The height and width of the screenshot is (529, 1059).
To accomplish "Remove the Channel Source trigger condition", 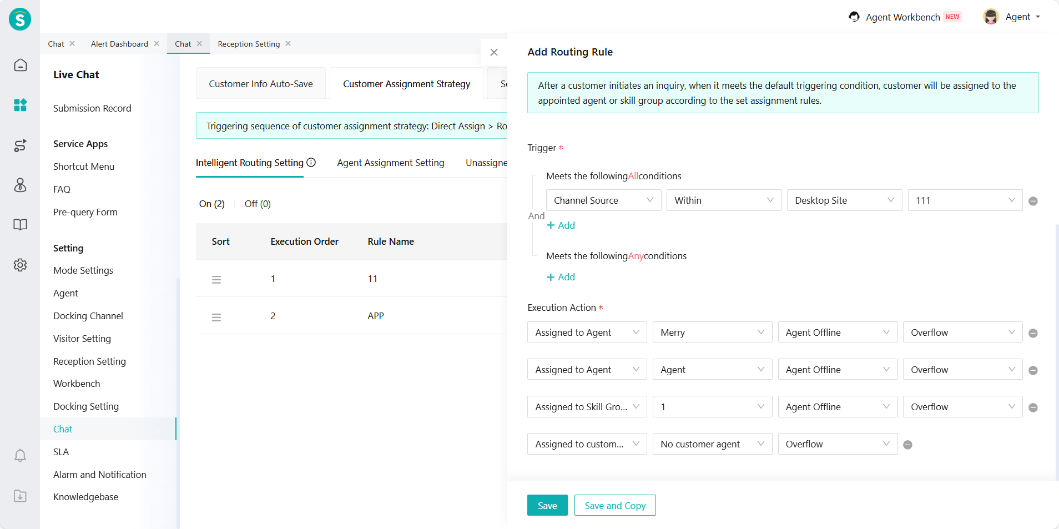I will (1033, 201).
